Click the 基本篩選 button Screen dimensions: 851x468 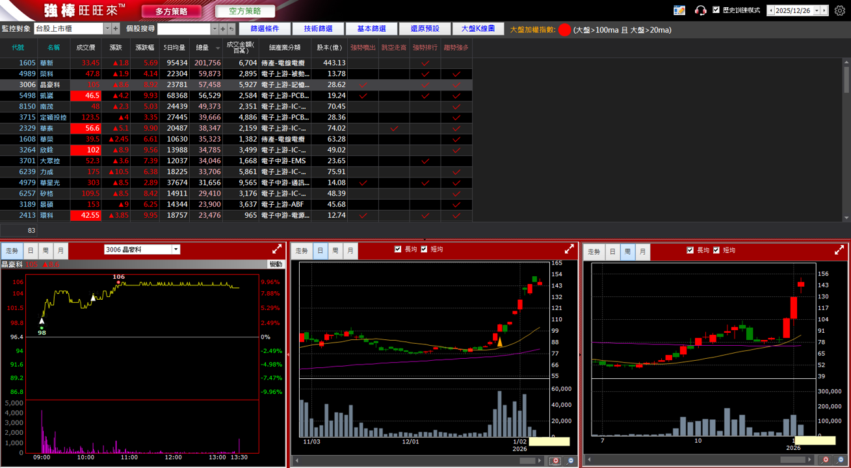[371, 29]
